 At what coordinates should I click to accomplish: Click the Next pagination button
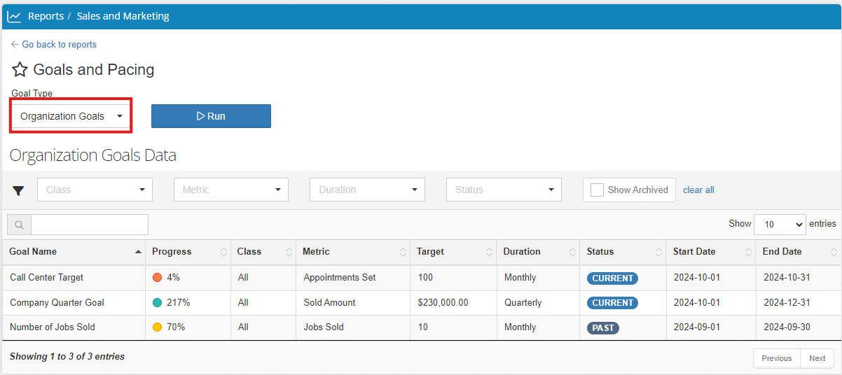pos(817,358)
